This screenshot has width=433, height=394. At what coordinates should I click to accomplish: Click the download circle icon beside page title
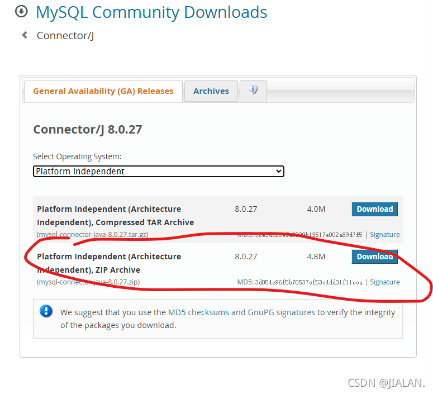(x=21, y=12)
